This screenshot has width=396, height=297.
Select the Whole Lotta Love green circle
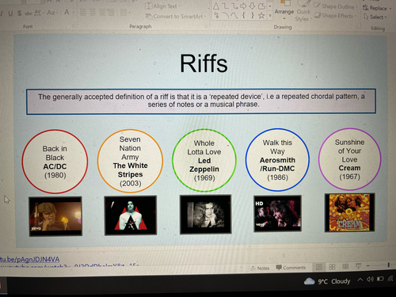point(204,160)
